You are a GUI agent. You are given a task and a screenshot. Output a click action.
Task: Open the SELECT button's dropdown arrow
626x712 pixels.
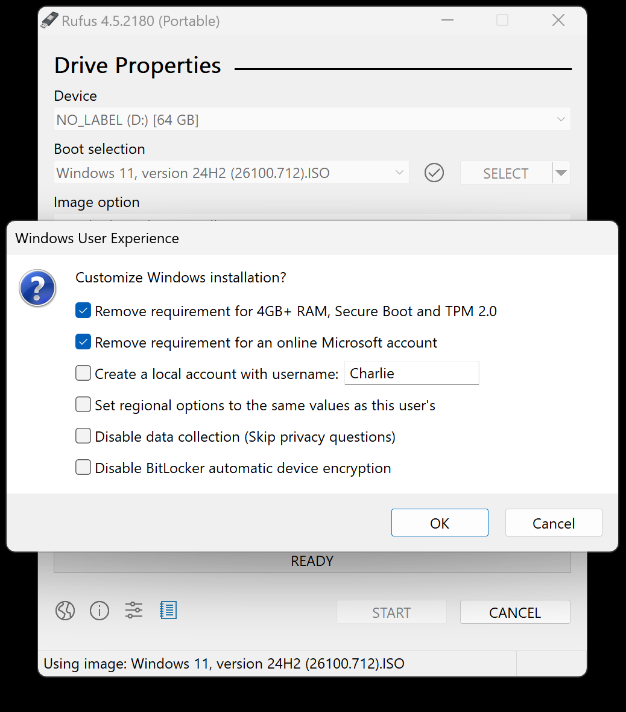[x=561, y=173]
